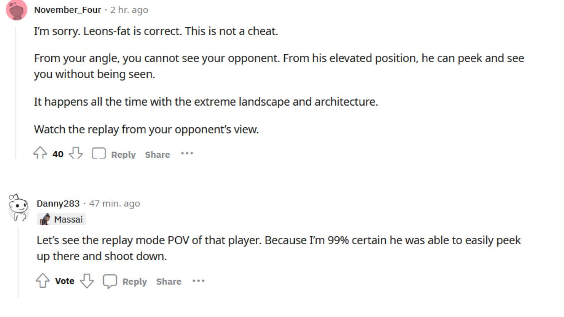Open Danny283's snoo avatar

pyautogui.click(x=19, y=207)
